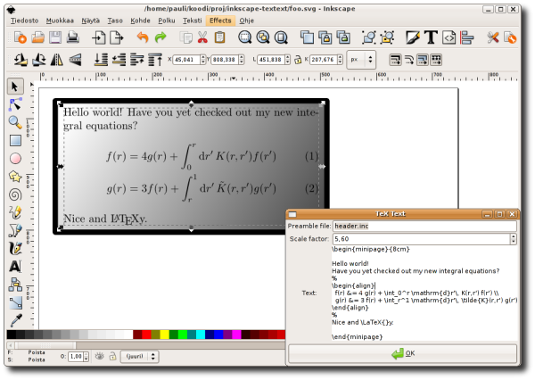Click OK in the TeX Text dialog
This screenshot has width=535, height=380.
pyautogui.click(x=403, y=353)
